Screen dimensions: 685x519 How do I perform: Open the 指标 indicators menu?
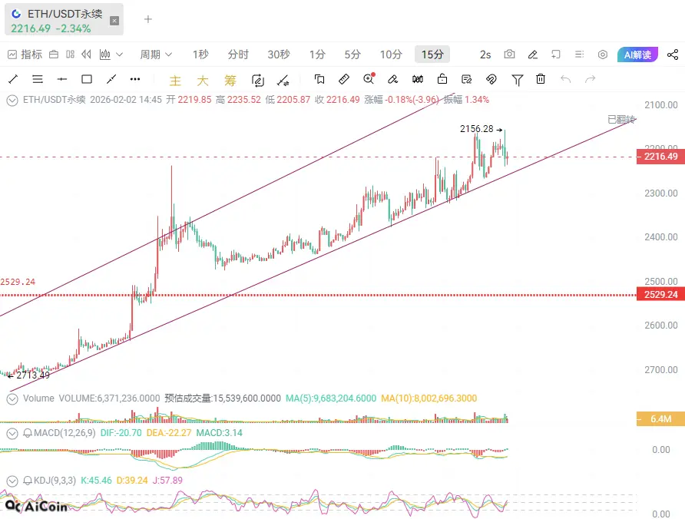(x=25, y=55)
